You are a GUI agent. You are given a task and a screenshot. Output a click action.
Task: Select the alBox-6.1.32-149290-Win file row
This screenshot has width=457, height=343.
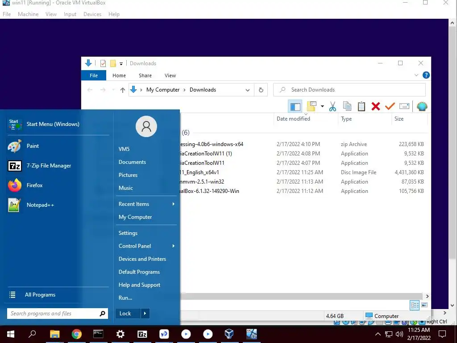303,191
